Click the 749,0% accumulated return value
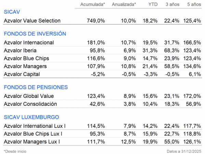 click(96, 20)
